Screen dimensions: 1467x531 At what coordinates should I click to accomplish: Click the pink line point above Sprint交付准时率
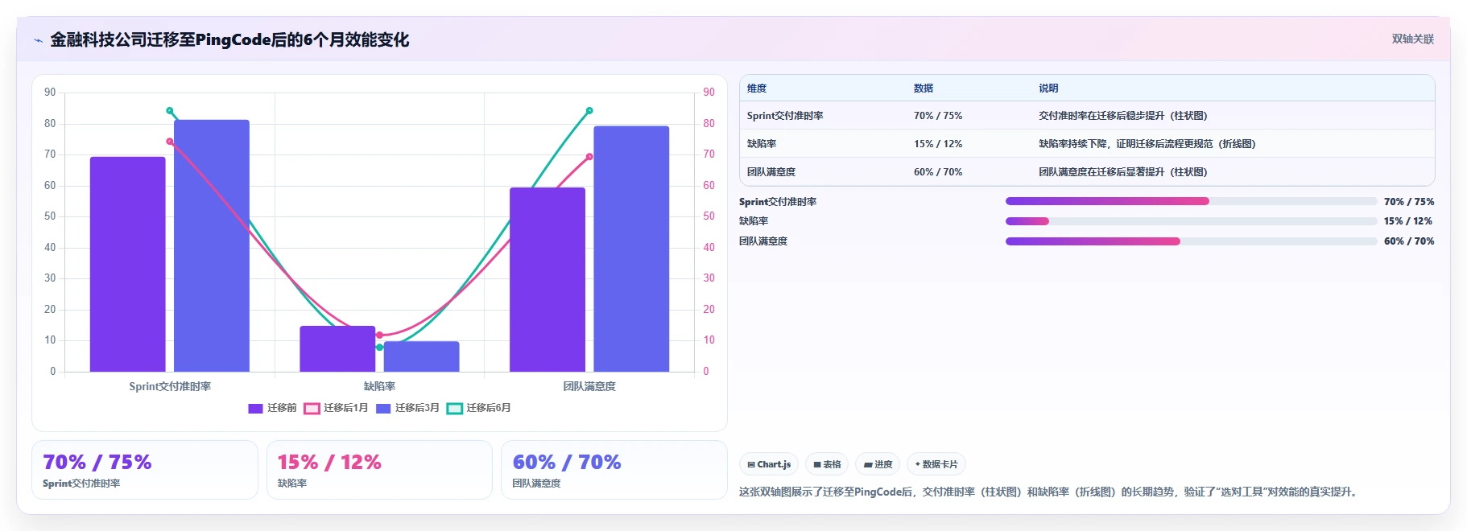[170, 142]
